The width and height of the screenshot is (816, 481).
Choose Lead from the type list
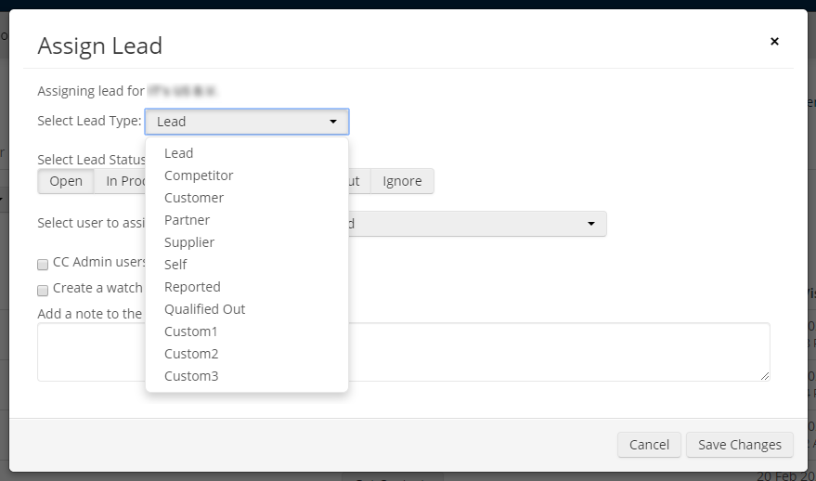179,153
